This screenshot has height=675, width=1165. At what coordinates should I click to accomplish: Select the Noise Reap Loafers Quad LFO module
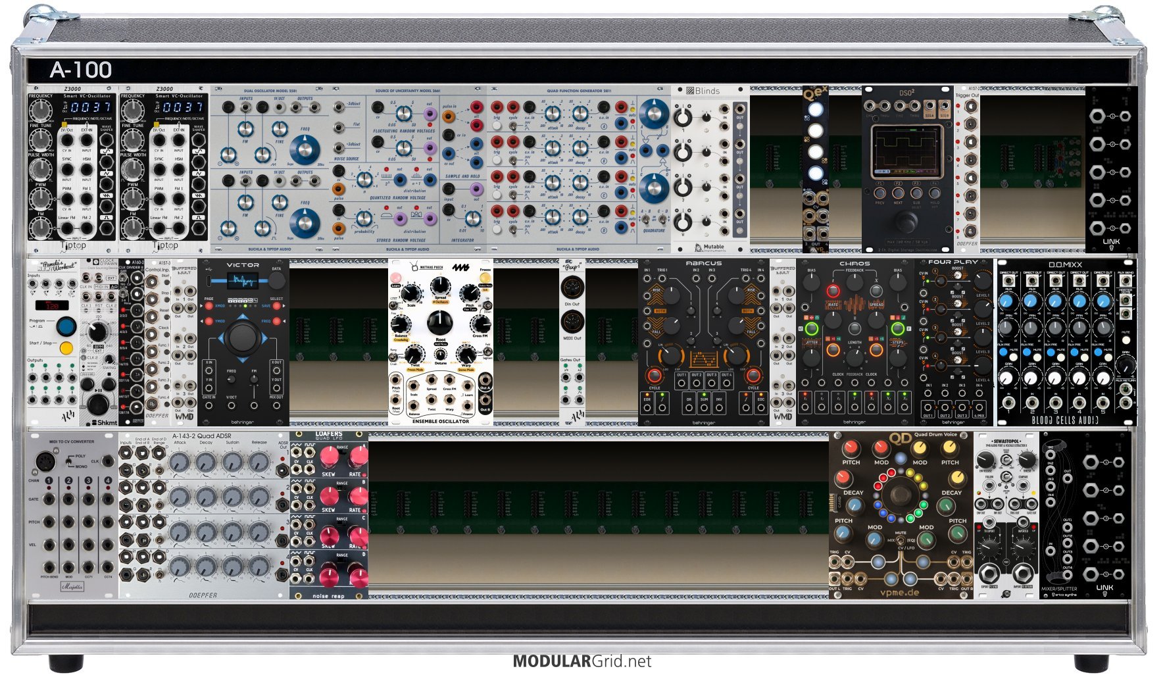[x=329, y=515]
